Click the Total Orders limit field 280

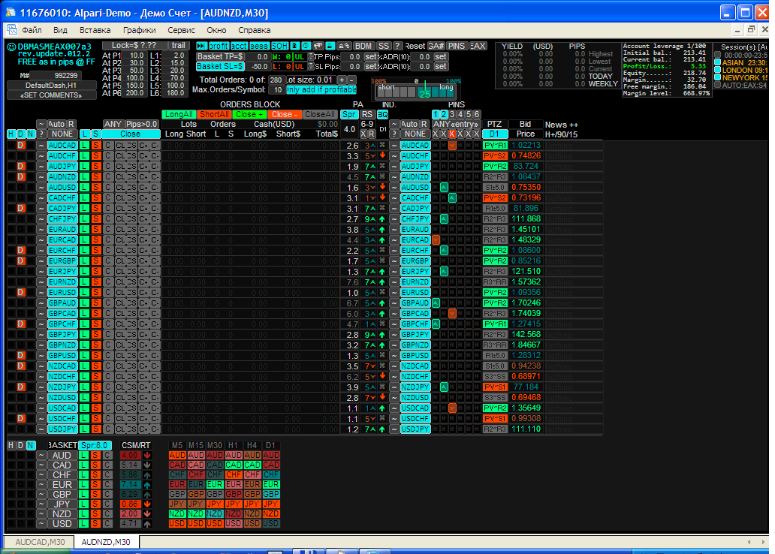(276, 80)
